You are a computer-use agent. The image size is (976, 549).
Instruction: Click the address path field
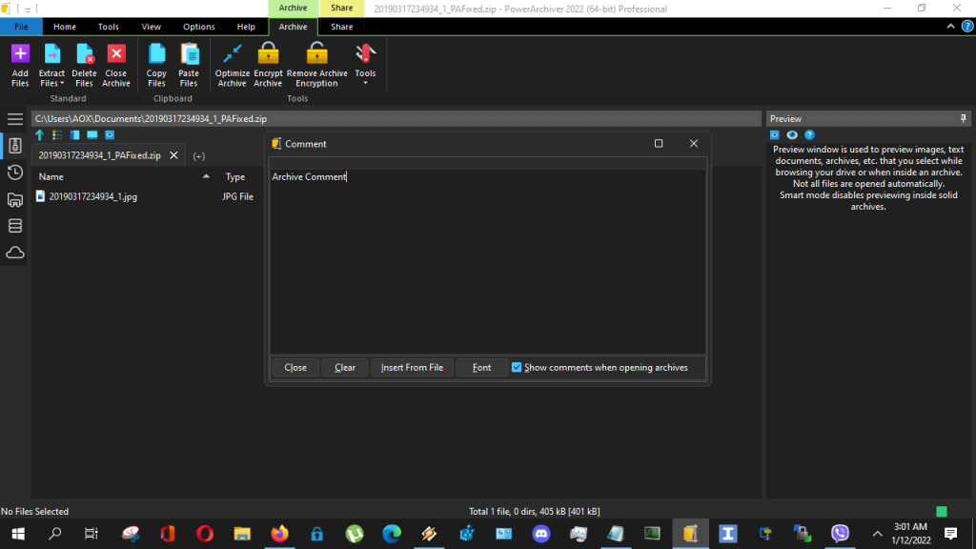tap(396, 119)
